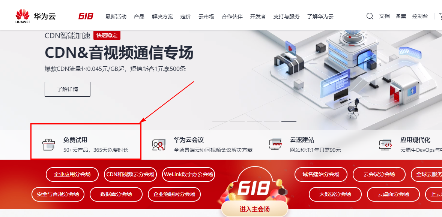Click the 了解详情 button
The height and width of the screenshot is (217, 442).
point(68,89)
